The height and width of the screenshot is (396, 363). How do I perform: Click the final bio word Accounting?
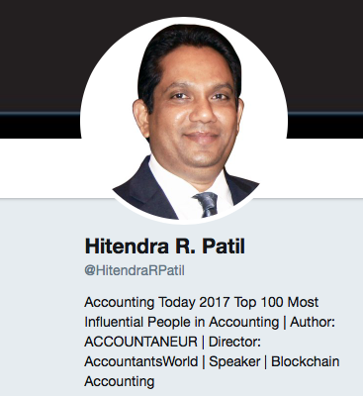pos(120,382)
